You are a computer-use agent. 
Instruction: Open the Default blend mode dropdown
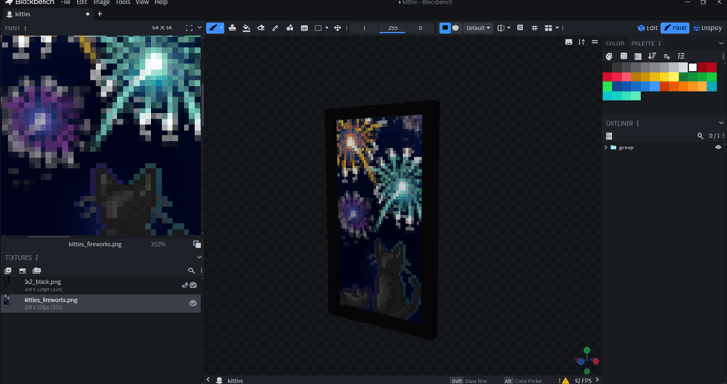coord(478,27)
